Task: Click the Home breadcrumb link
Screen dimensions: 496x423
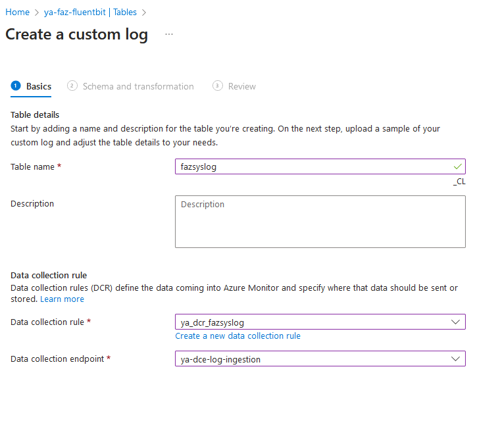Action: click(17, 12)
